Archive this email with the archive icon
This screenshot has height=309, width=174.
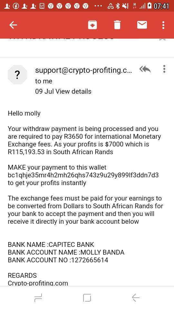pyautogui.click(x=92, y=25)
